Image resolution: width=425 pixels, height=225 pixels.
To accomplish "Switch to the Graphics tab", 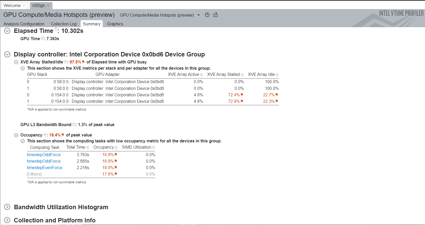I will pyautogui.click(x=115, y=24).
